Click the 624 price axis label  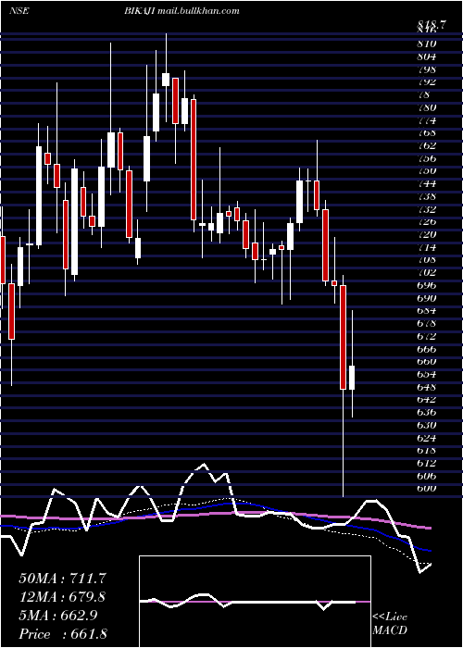(428, 438)
